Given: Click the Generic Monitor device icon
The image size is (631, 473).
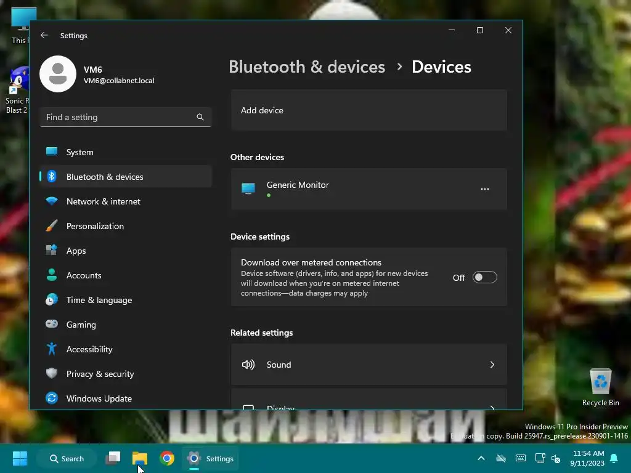Looking at the screenshot, I should (248, 188).
